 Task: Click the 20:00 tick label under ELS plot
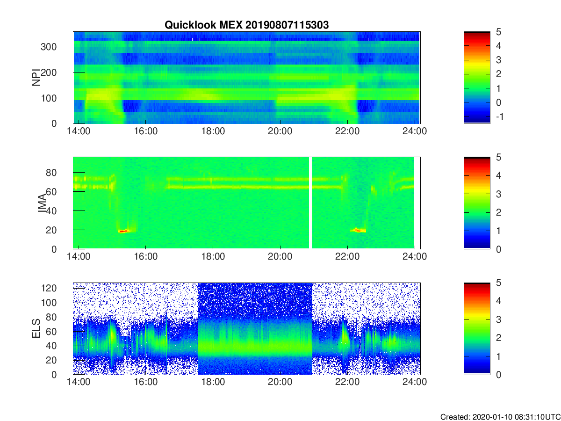click(280, 382)
